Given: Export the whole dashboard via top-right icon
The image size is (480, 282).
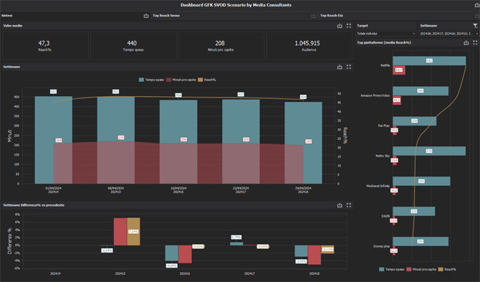Looking at the screenshot, I should (x=477, y=5).
